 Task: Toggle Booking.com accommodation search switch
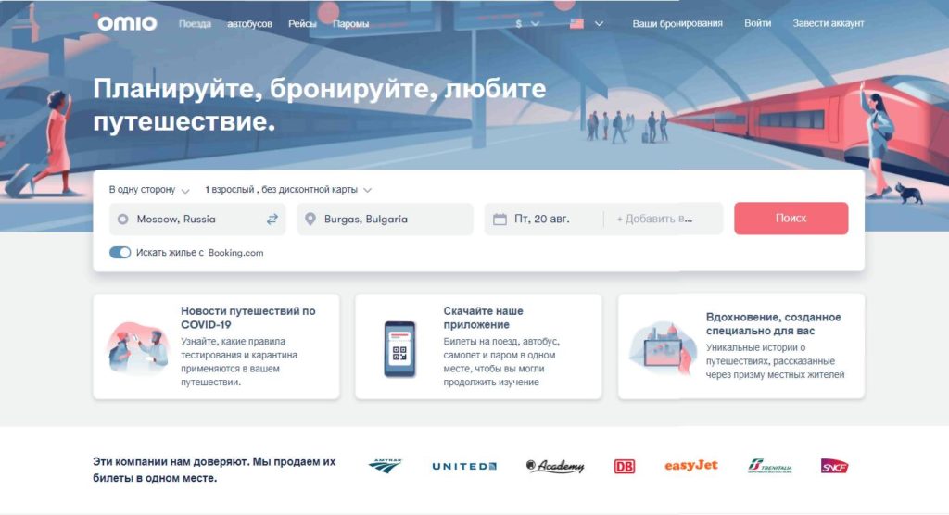pyautogui.click(x=120, y=252)
